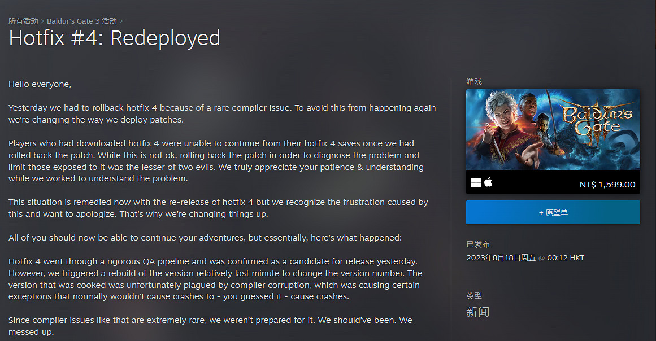Click the 类型 section heading

click(x=474, y=296)
